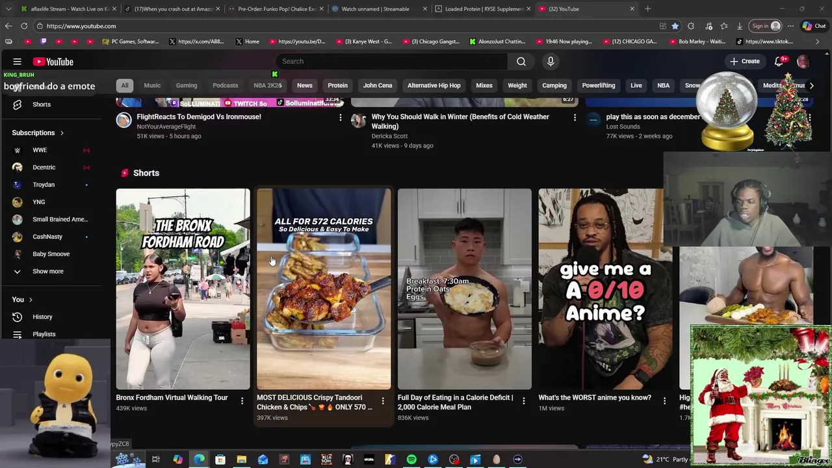832x468 pixels.
Task: Select the Podcasts filter chip
Action: click(226, 85)
